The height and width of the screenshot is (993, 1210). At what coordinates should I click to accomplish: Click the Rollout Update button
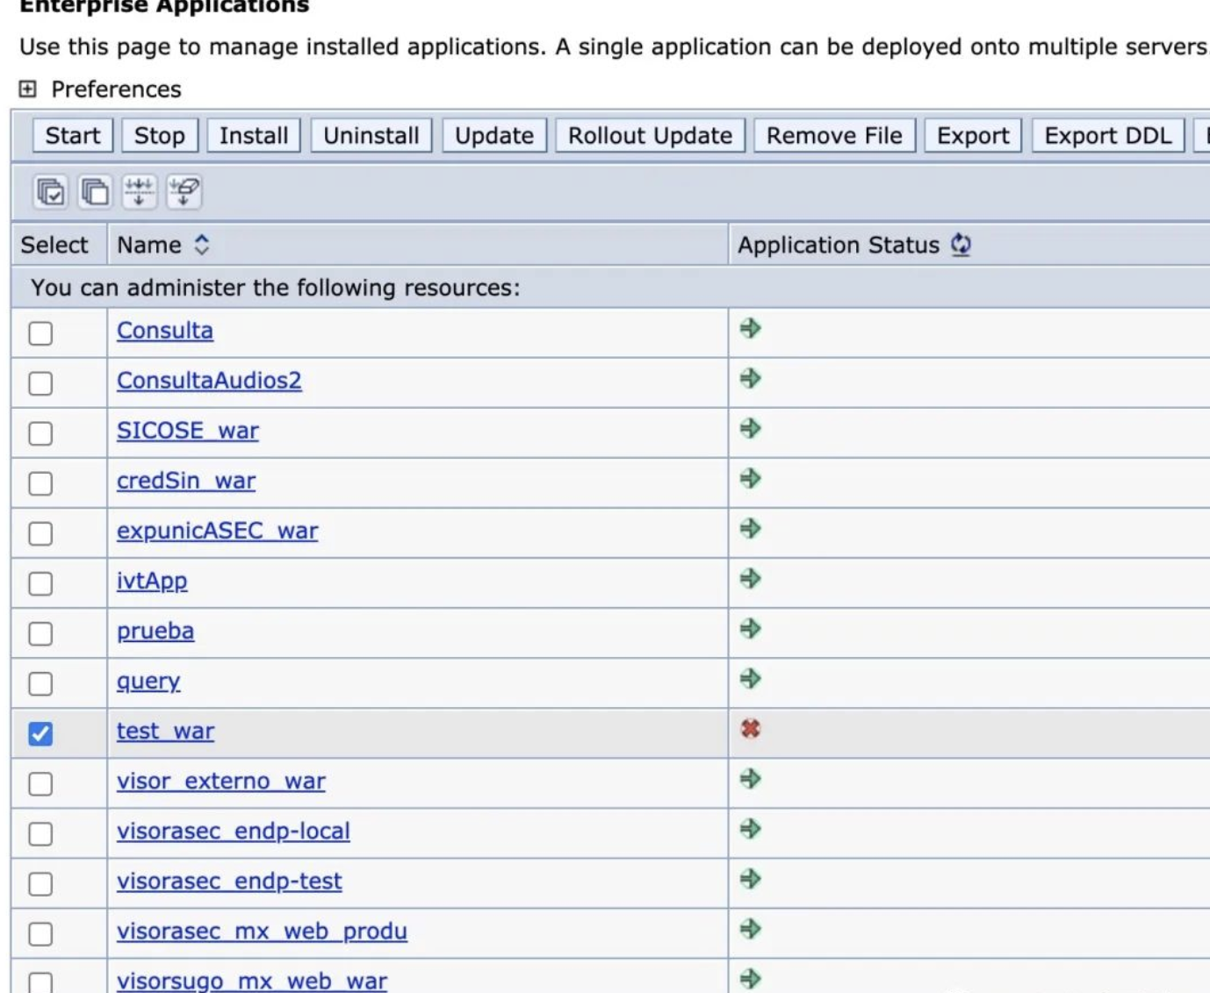pos(649,135)
